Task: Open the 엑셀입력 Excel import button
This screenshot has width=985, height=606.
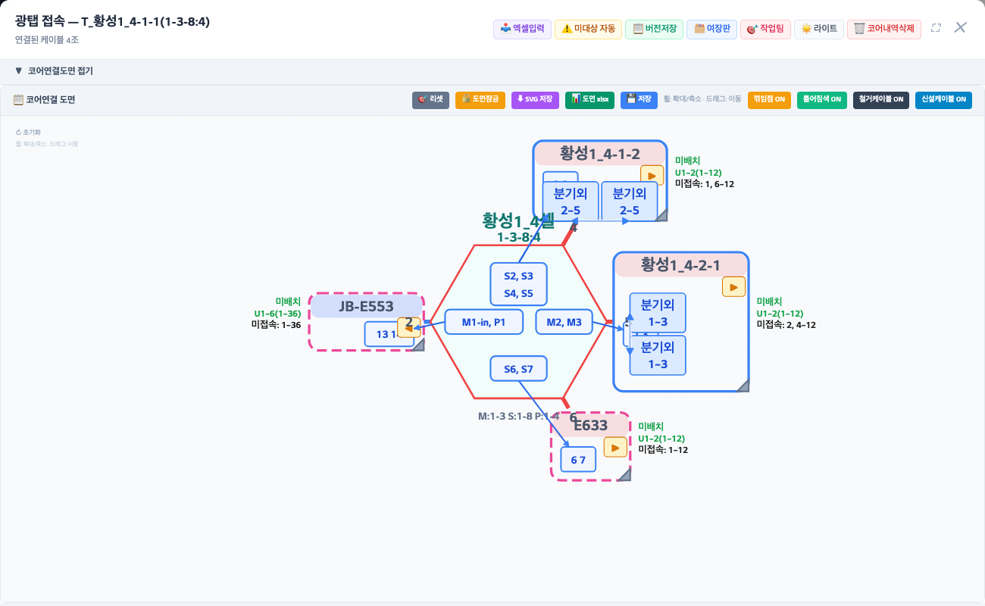Action: [x=521, y=29]
